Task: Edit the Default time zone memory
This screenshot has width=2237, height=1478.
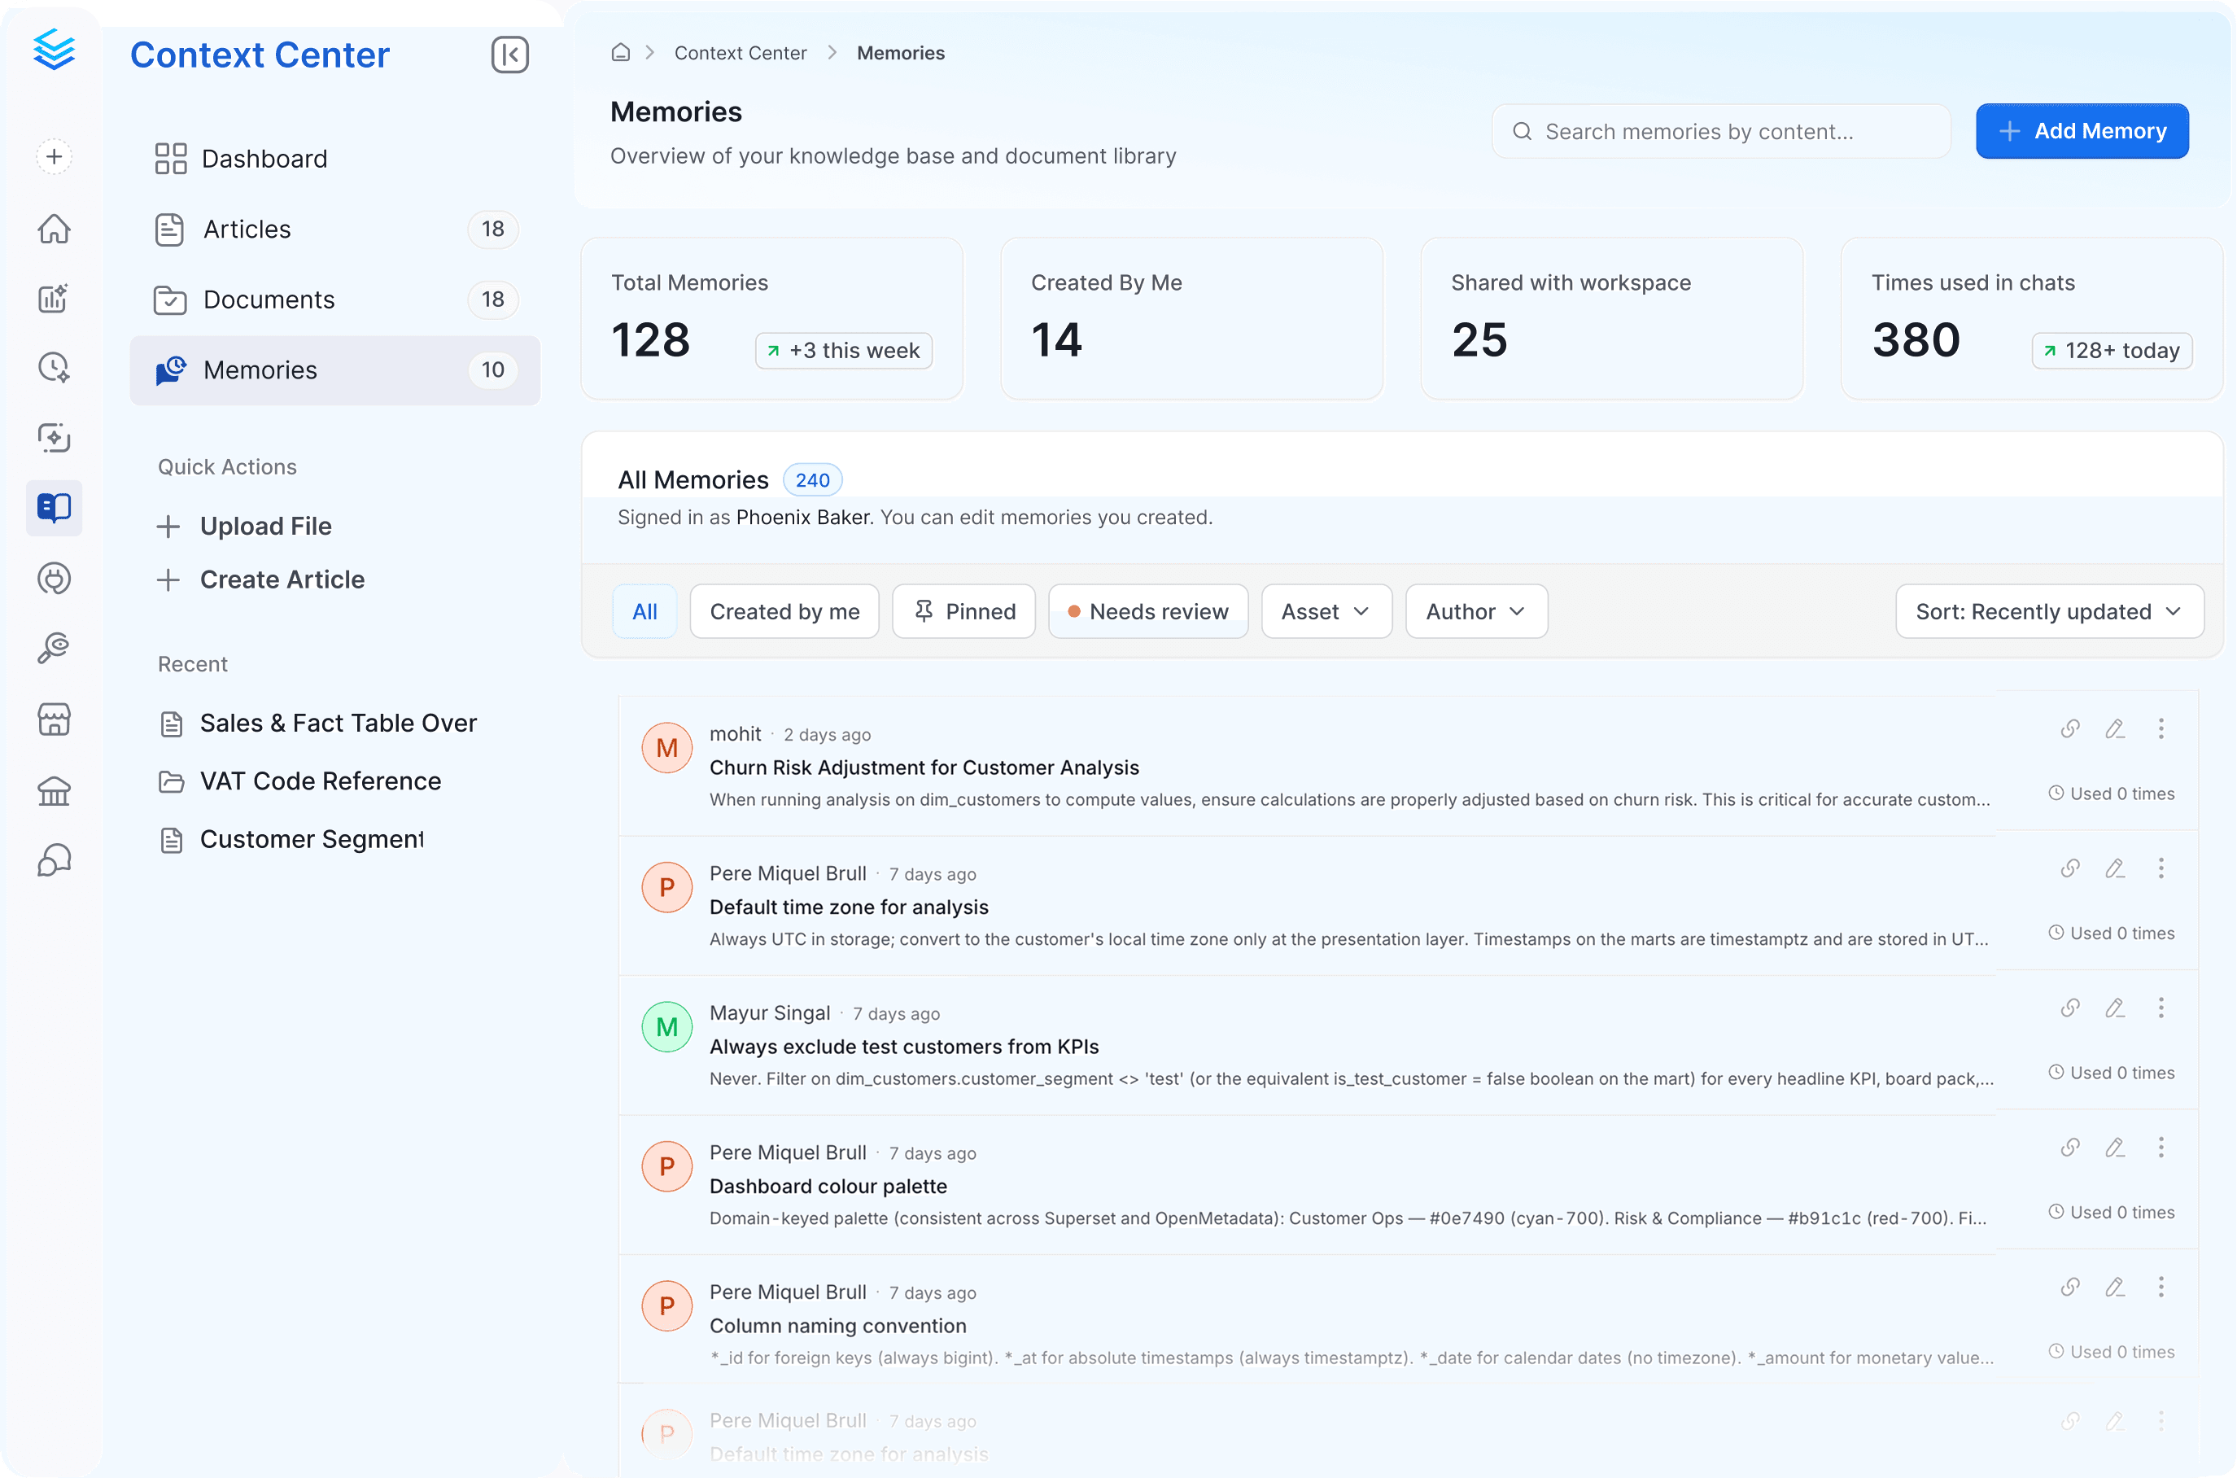Action: pyautogui.click(x=2114, y=868)
